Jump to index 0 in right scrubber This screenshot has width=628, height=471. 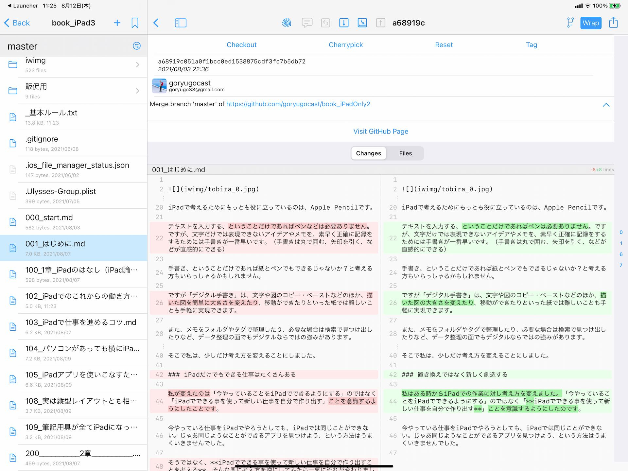click(x=621, y=232)
